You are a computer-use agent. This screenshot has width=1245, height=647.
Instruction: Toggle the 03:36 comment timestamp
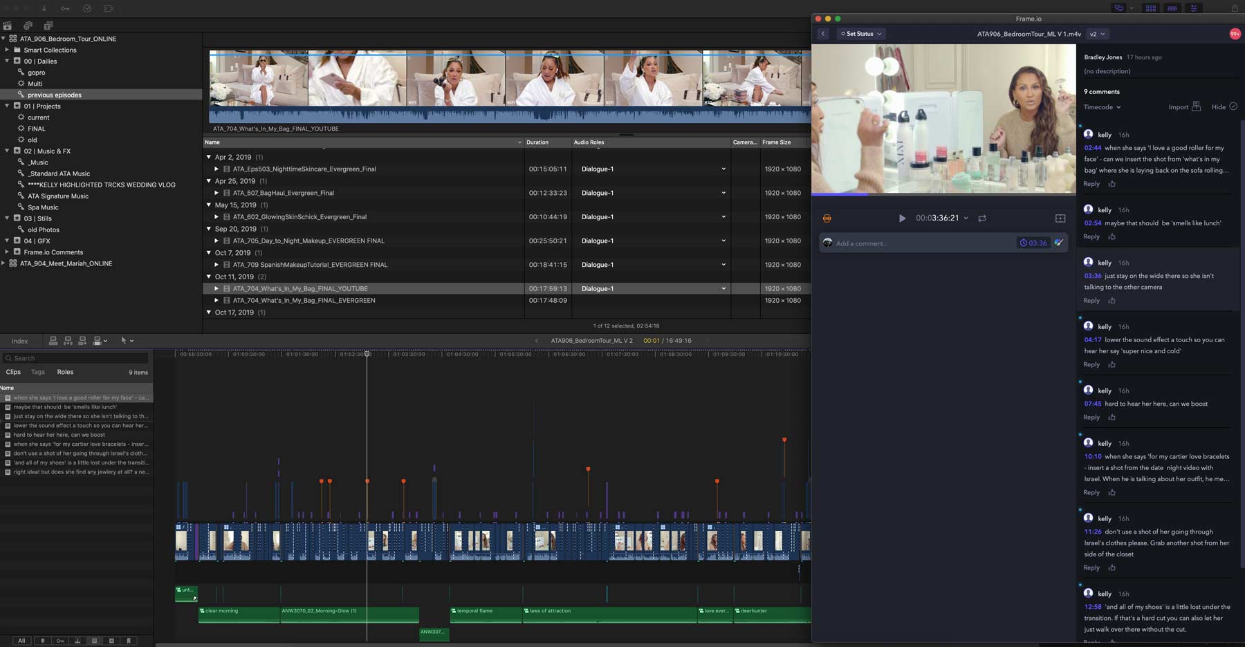tap(1033, 243)
